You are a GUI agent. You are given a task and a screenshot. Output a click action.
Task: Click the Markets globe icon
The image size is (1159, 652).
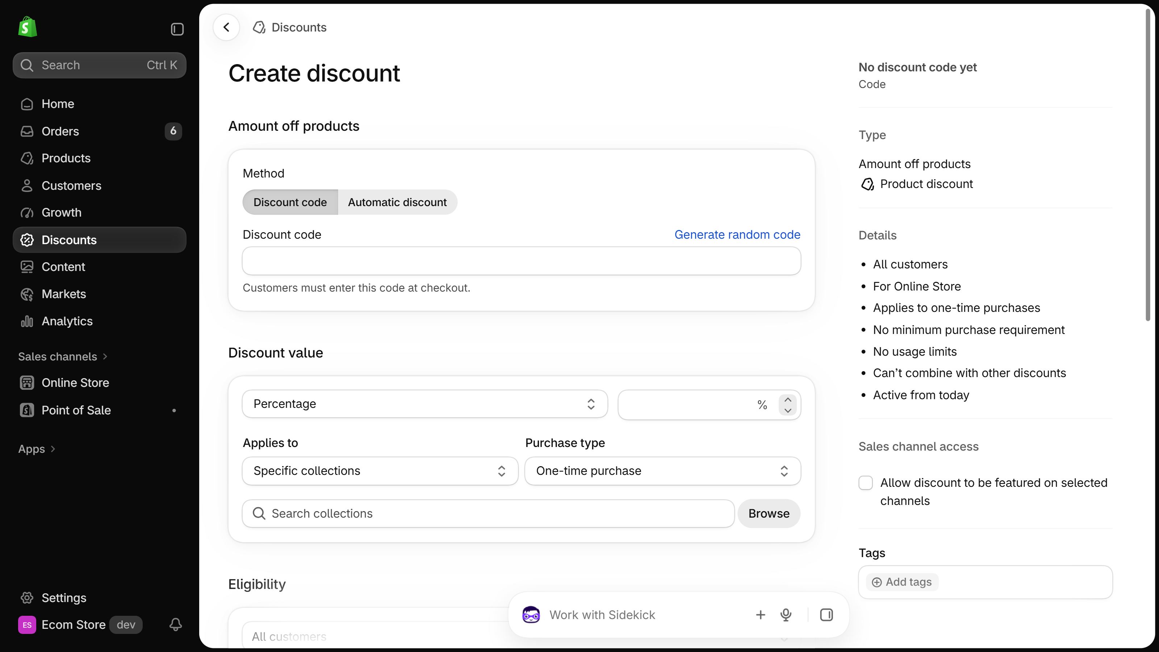point(27,294)
